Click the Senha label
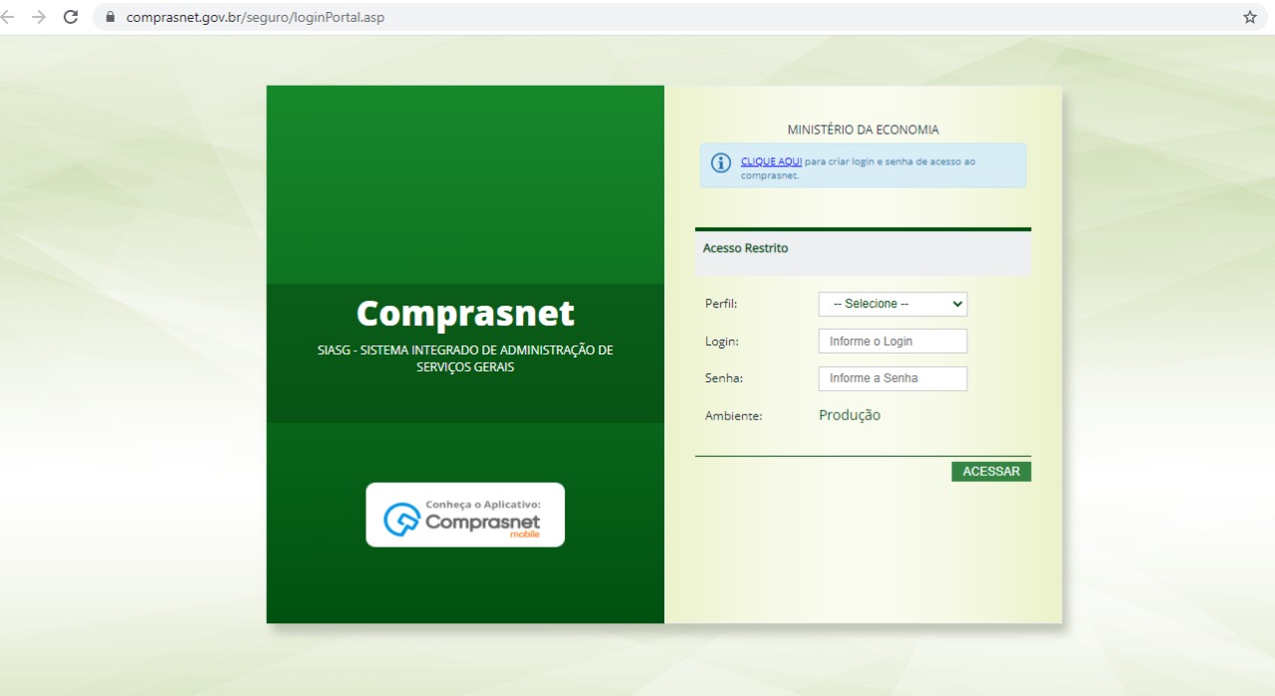 pyautogui.click(x=724, y=378)
